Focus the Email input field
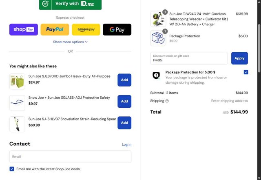 (70, 157)
